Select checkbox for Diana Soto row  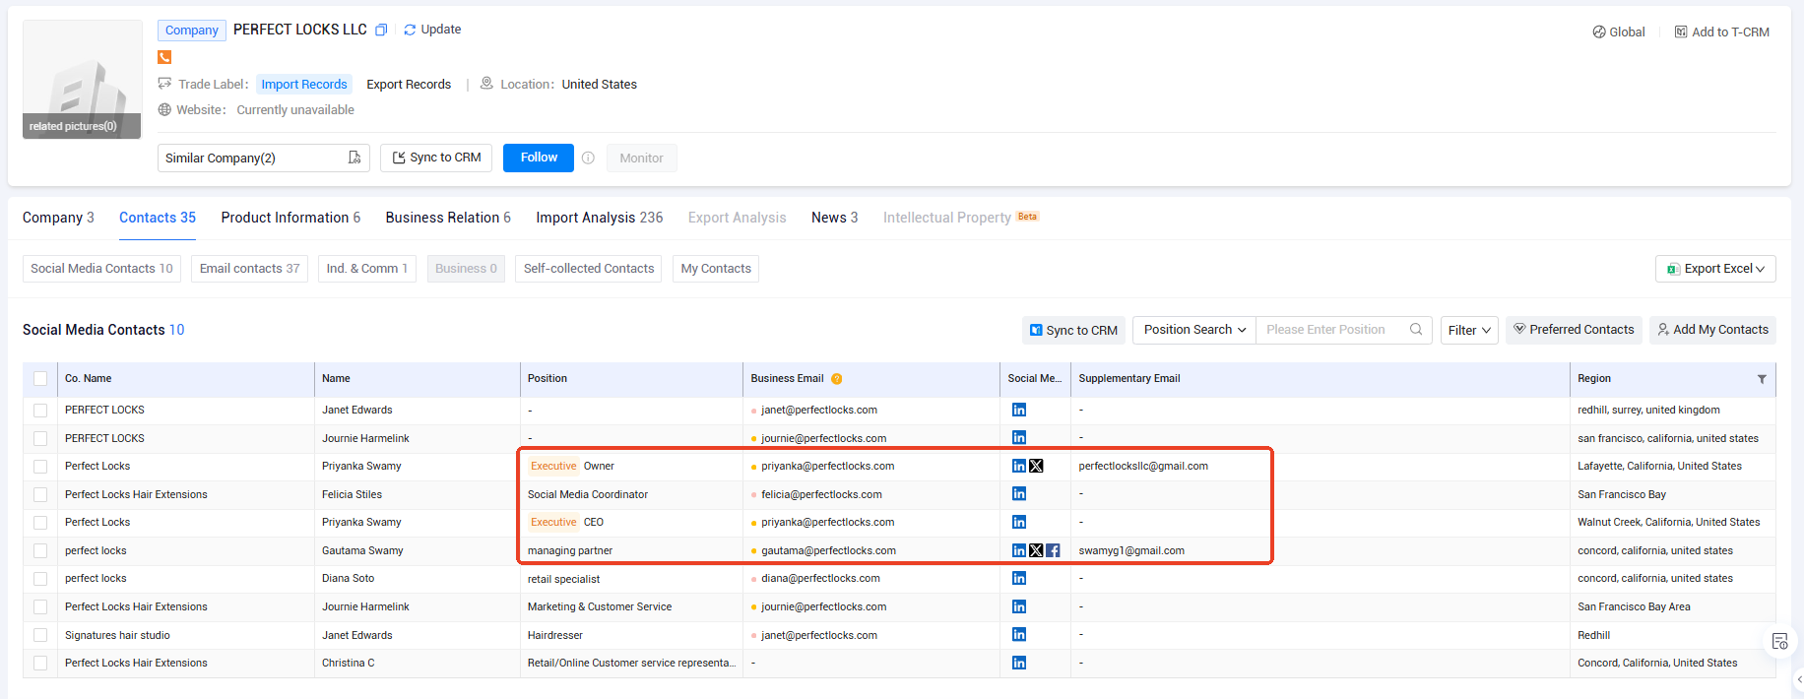point(40,579)
